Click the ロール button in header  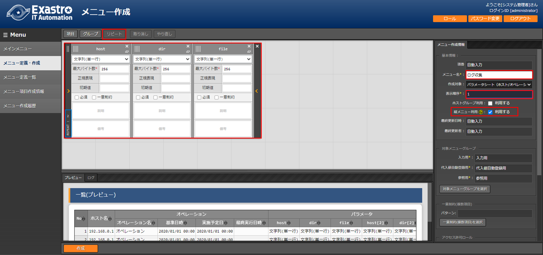click(450, 19)
